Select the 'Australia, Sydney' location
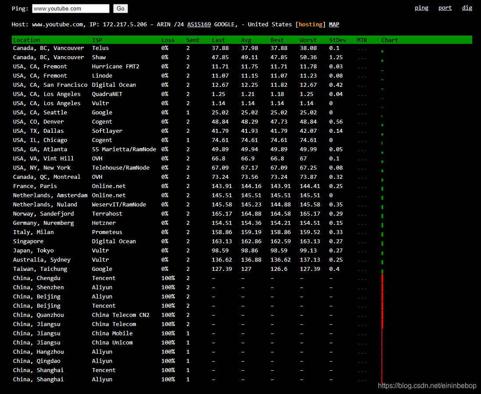 click(42, 260)
